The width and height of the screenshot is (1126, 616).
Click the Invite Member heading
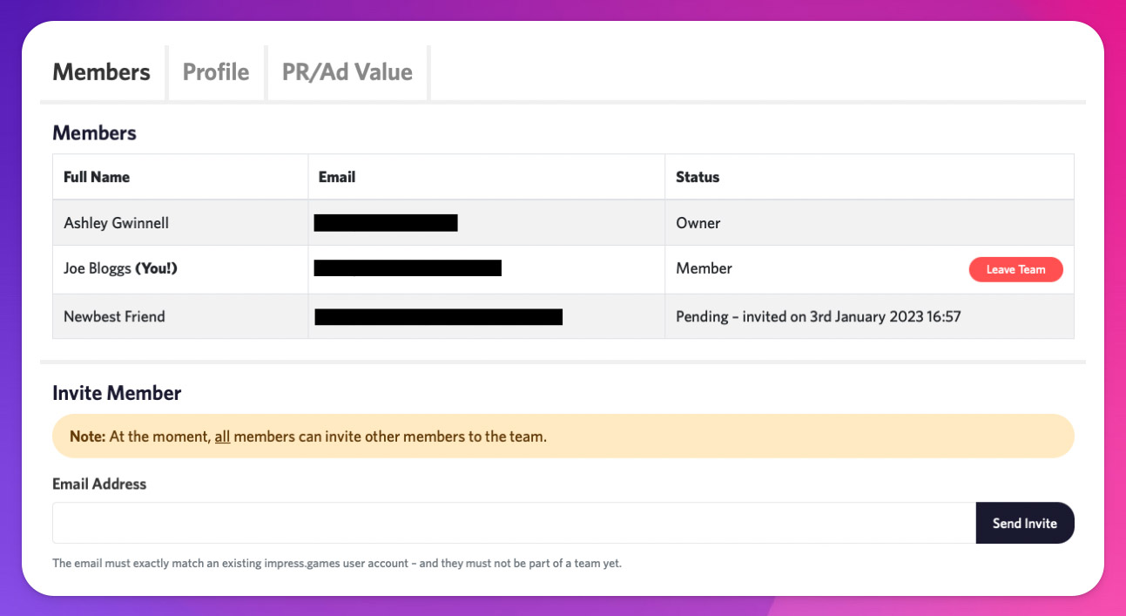(117, 393)
